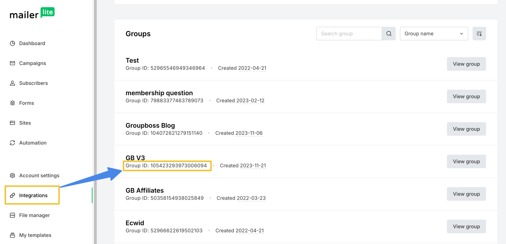Click into the Search group field

[349, 34]
